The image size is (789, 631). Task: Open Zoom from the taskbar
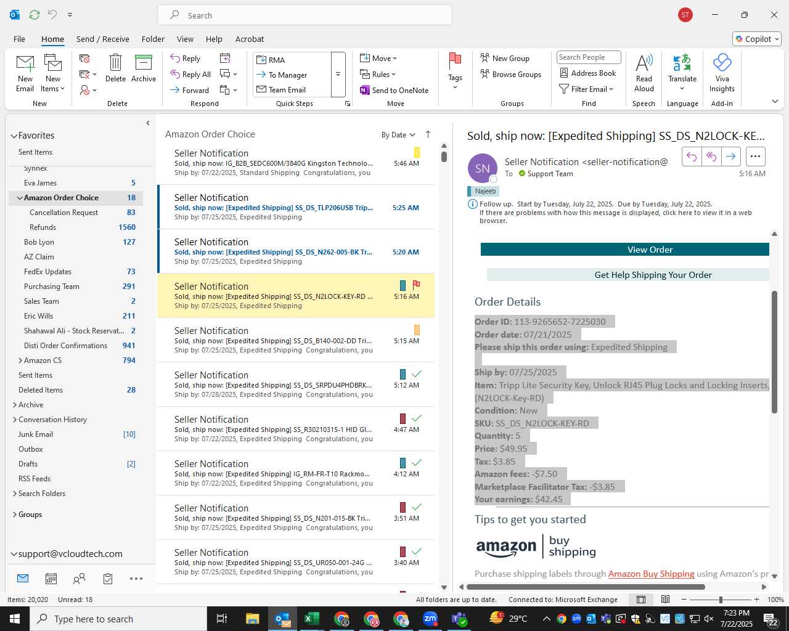(430, 619)
